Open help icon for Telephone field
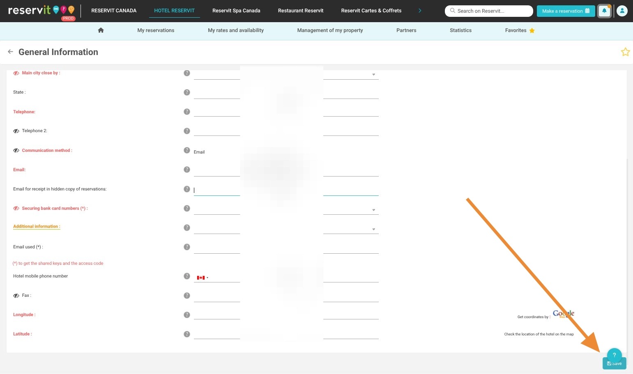Viewport: 633px width, 374px height. pos(187,112)
